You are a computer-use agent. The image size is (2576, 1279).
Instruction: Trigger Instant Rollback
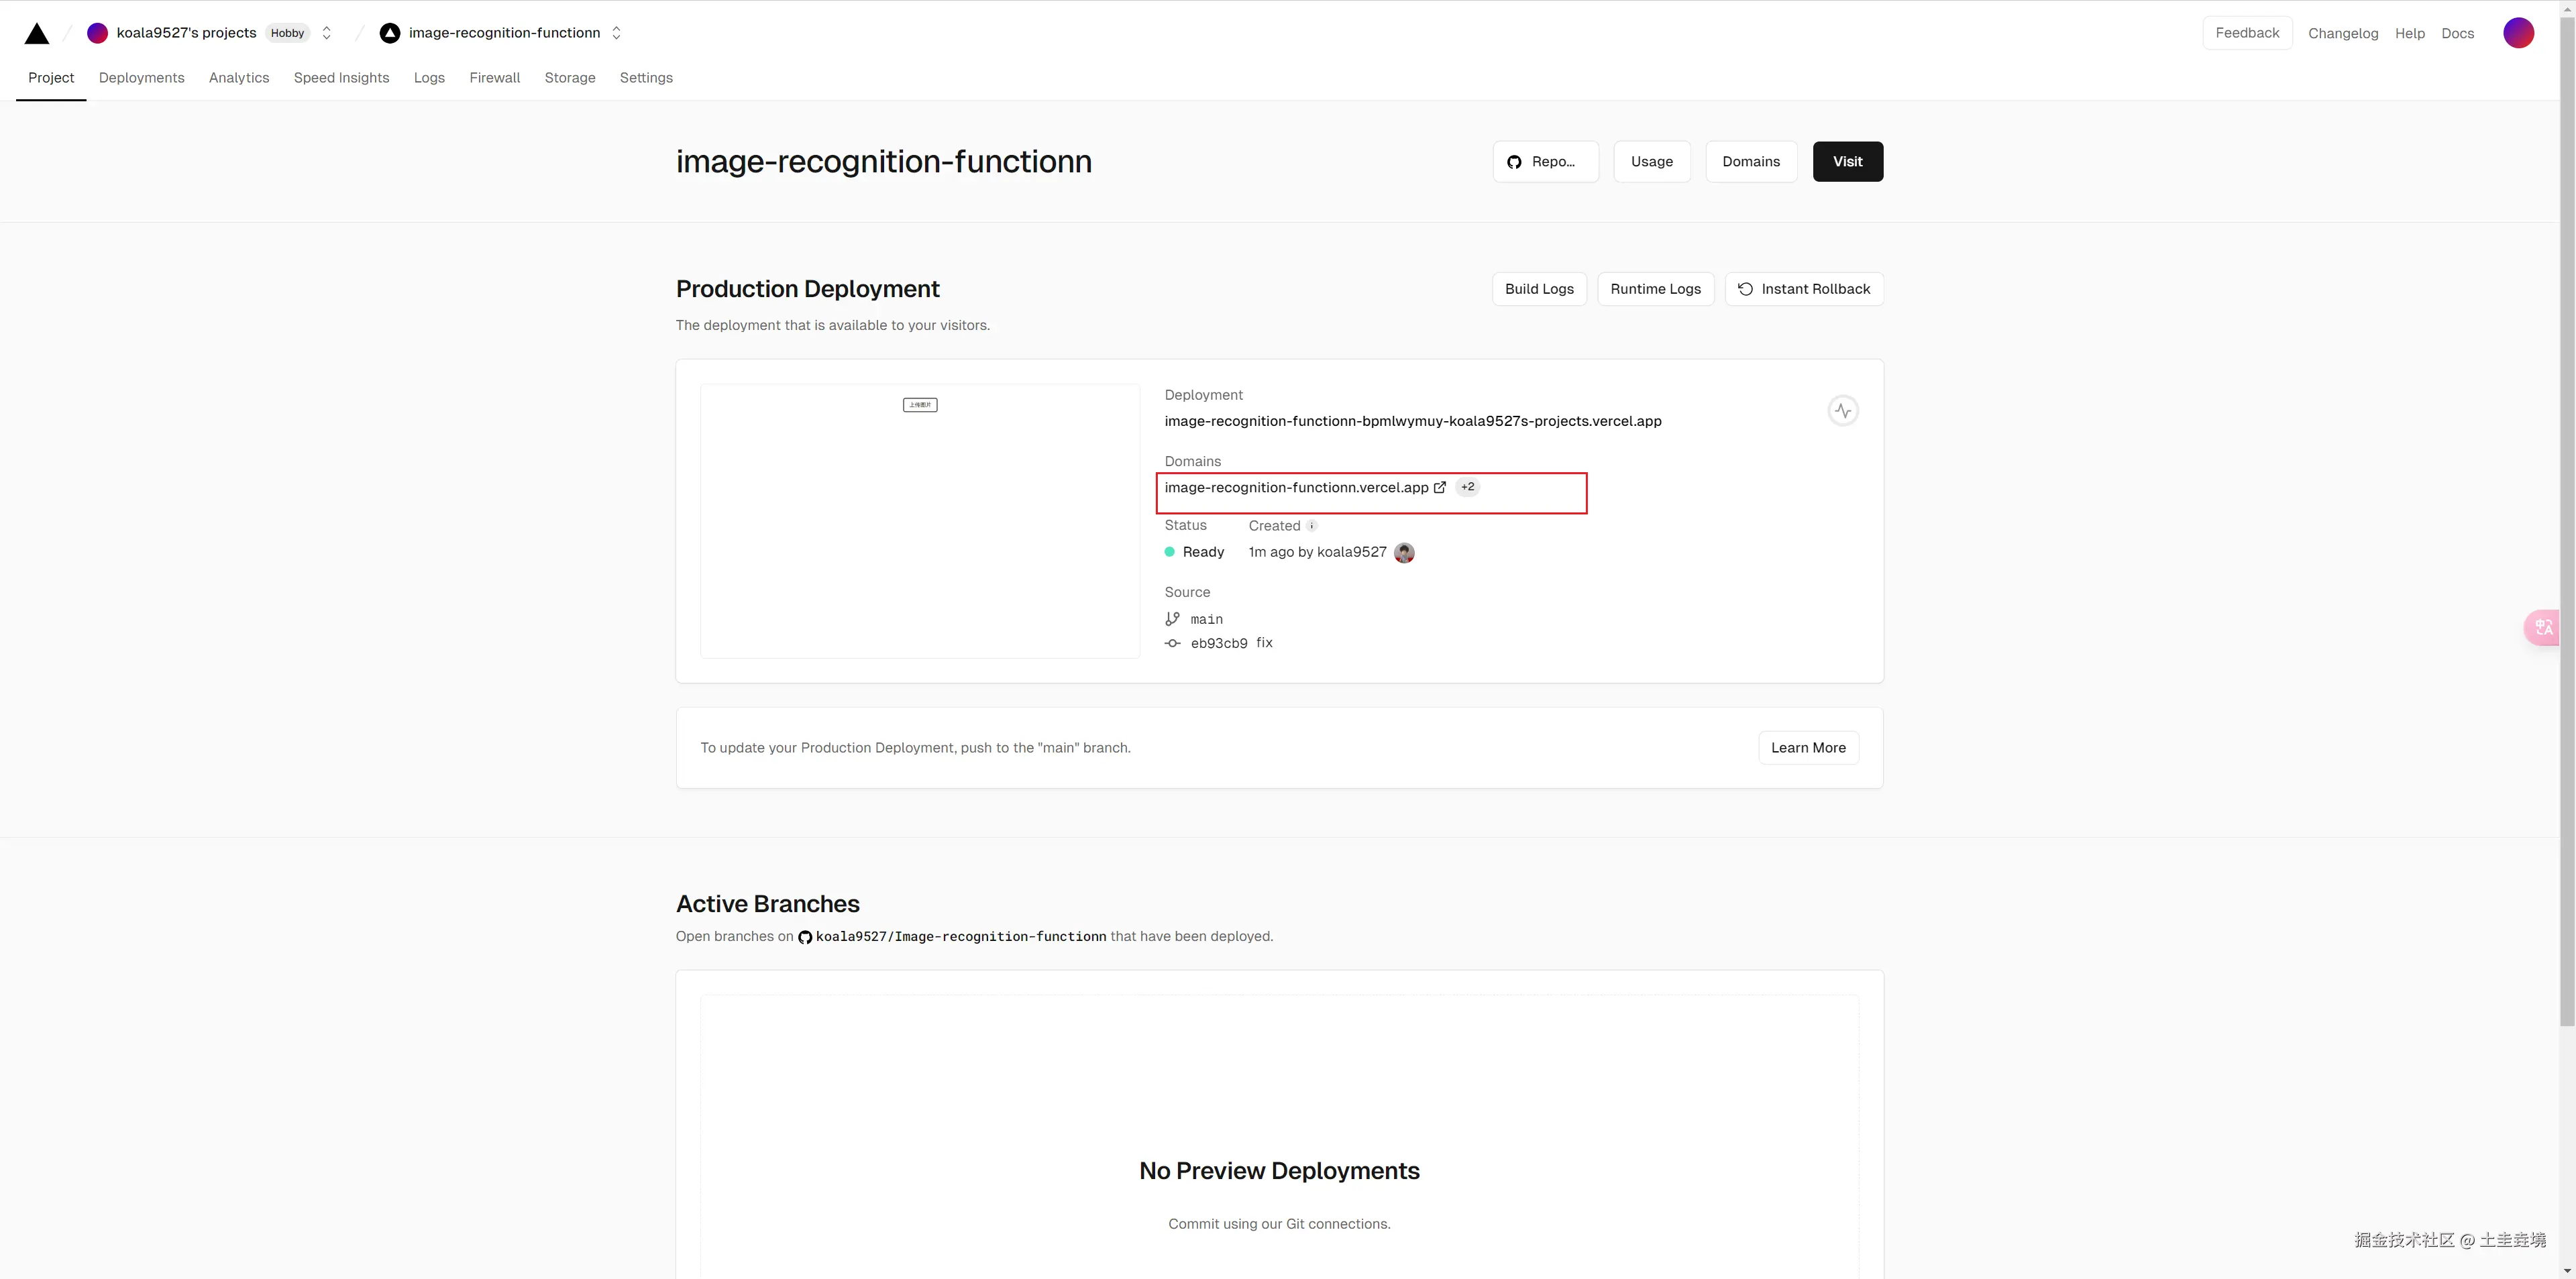click(1803, 289)
